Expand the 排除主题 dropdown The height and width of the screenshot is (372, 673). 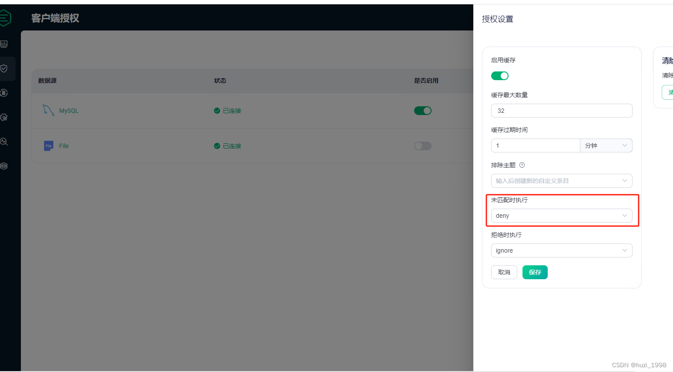(562, 181)
